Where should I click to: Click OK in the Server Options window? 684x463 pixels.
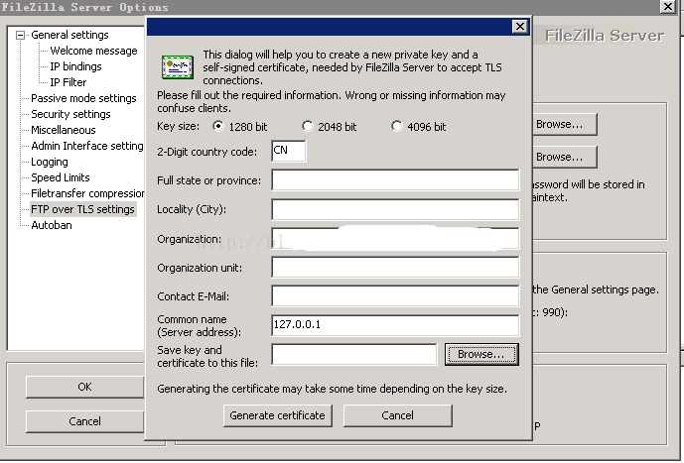click(x=84, y=387)
